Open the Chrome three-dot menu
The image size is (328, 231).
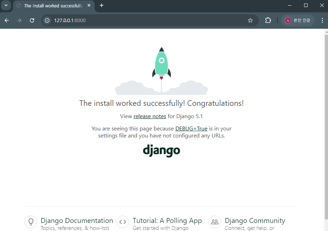322,20
